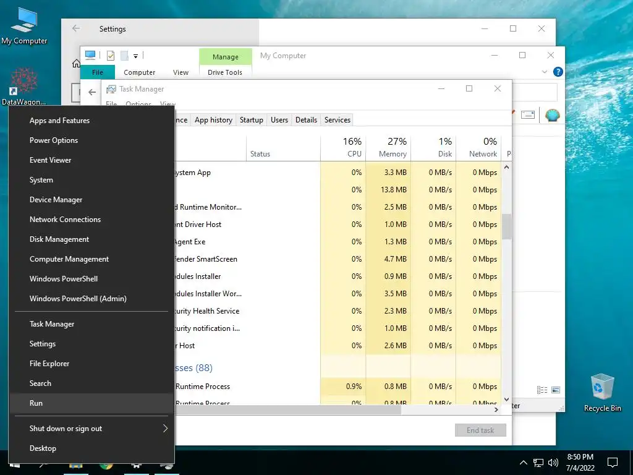Launch Windows PowerShell from the menu
Viewport: 633px width, 475px height.
tap(91, 279)
